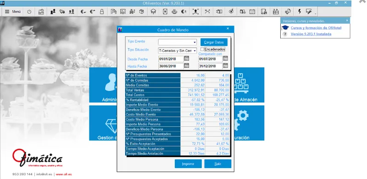367x179 pixels.
Task: Open the book with clock icon
Action: 243,11
